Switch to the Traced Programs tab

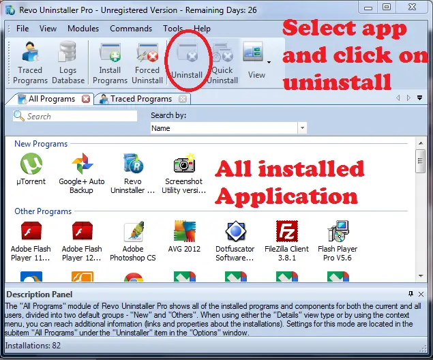[141, 99]
